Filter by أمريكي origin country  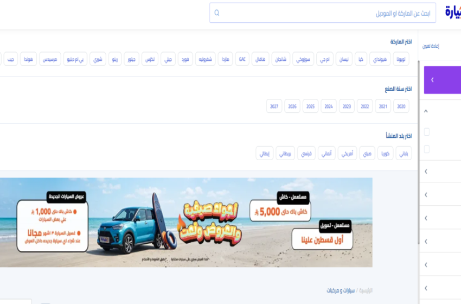tap(347, 153)
